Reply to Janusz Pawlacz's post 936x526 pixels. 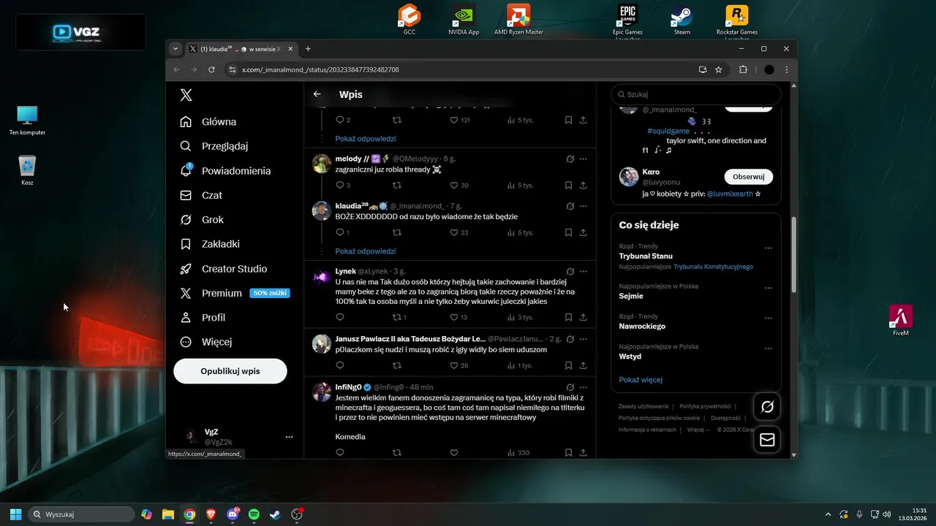(339, 365)
